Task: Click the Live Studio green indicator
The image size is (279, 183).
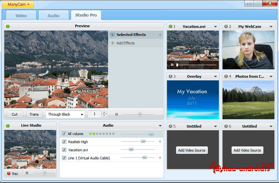Action: point(8,126)
